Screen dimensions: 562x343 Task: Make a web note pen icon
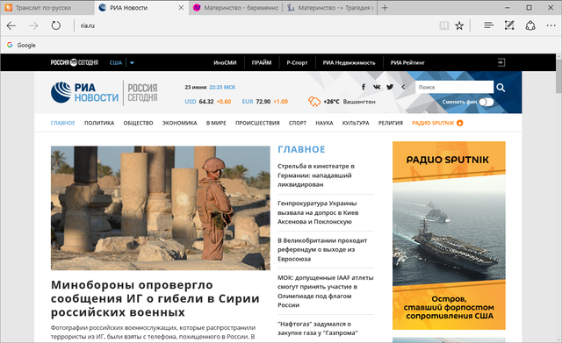[x=509, y=25]
